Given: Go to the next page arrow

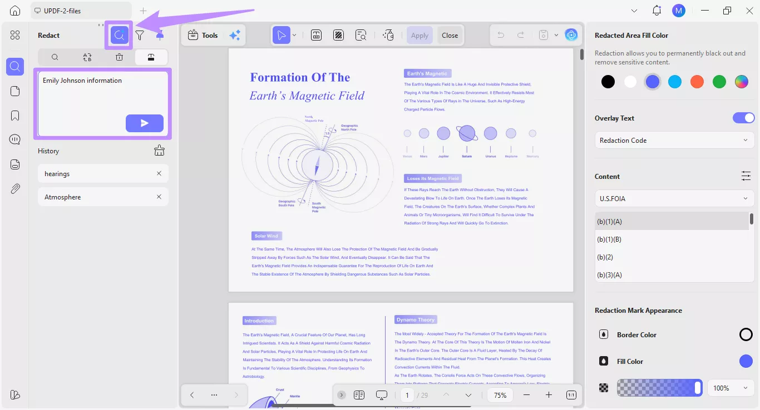Looking at the screenshot, I should (x=468, y=395).
